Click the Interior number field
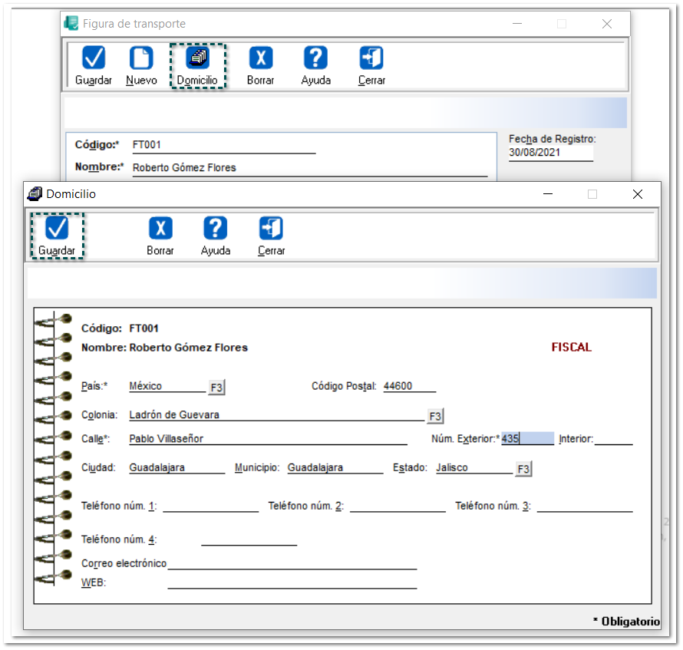Viewport: 683px width, 650px height. coord(614,438)
